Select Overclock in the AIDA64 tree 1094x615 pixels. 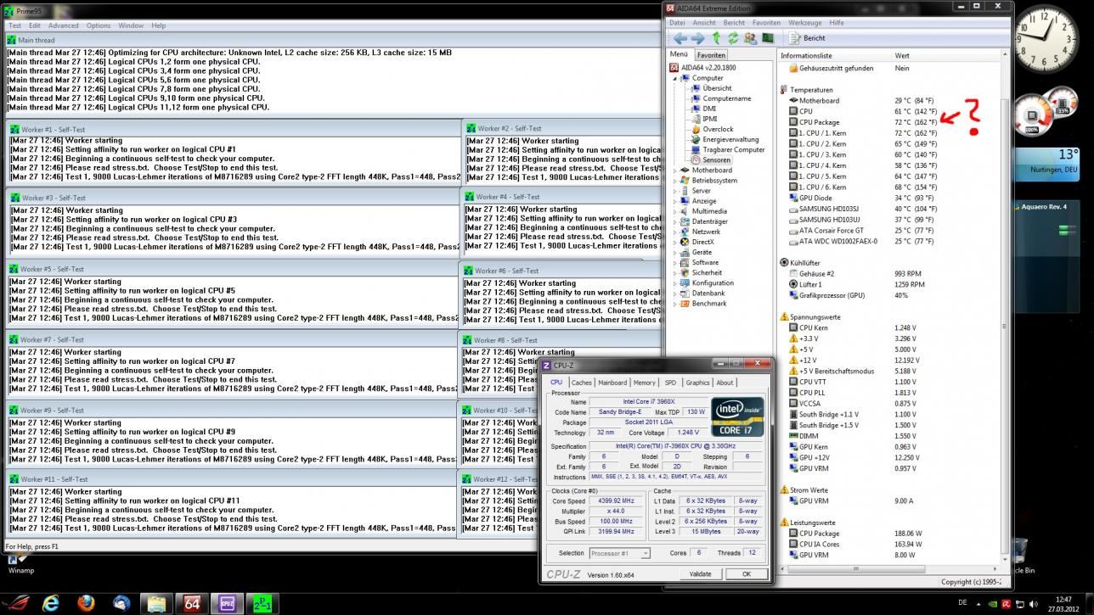(x=717, y=130)
